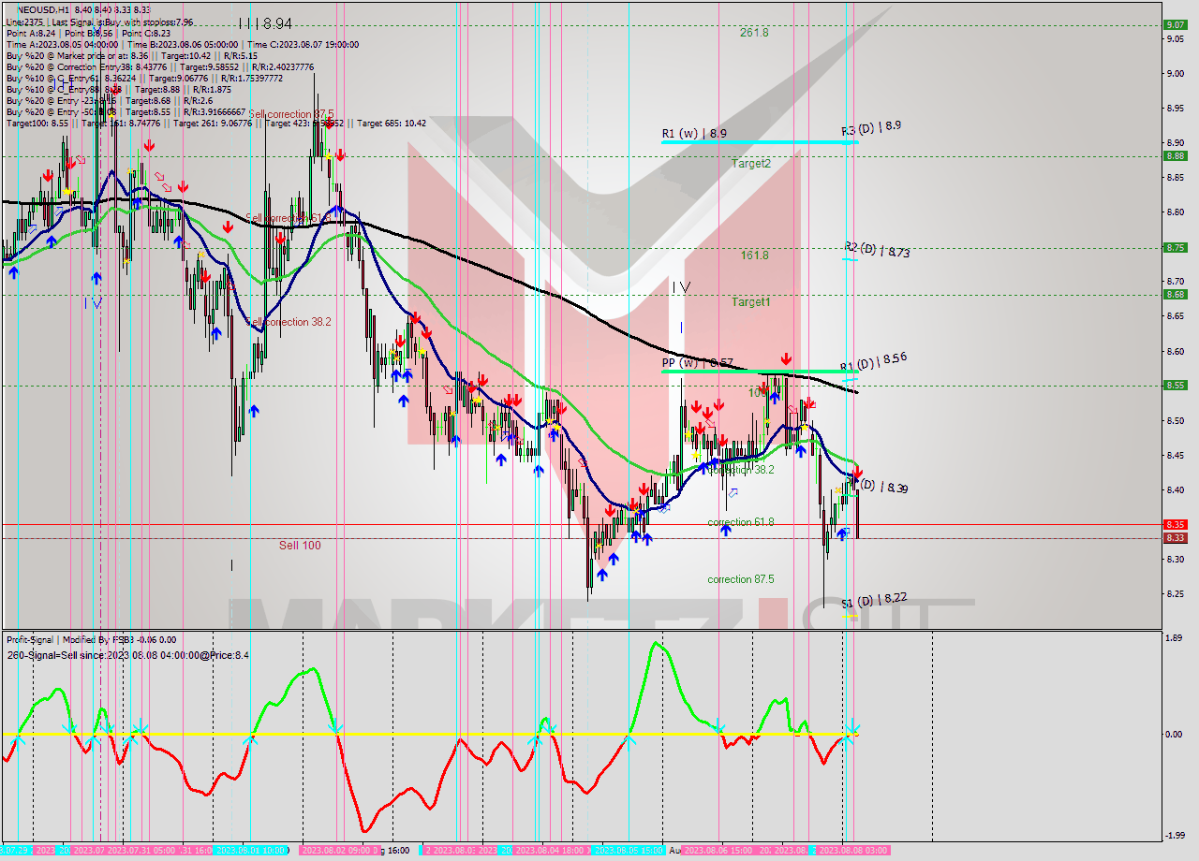This screenshot has height=861, width=1199.
Task: Click the green 'correction 61.8' label
Action: 741,522
